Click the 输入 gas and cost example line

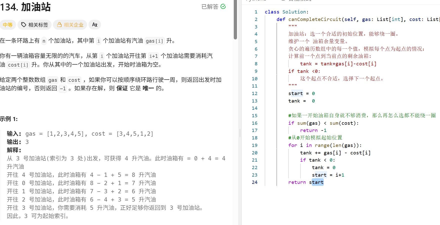coord(80,134)
